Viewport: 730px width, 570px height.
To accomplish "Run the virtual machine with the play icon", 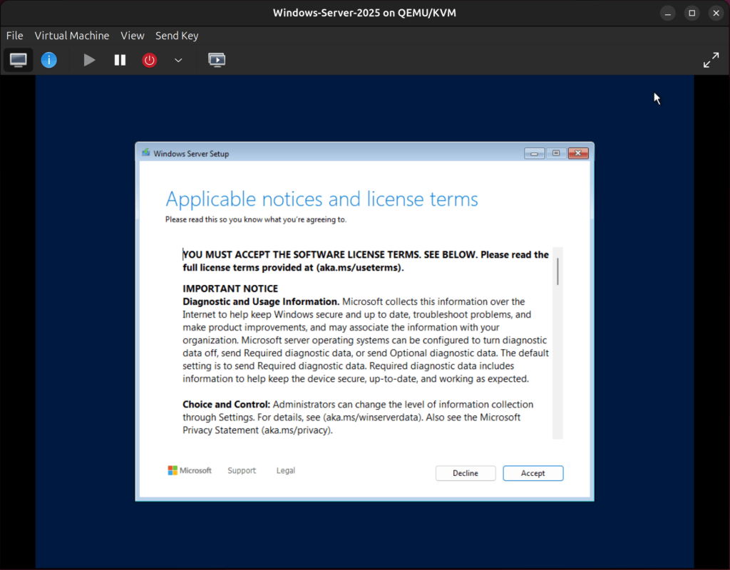I will point(89,60).
